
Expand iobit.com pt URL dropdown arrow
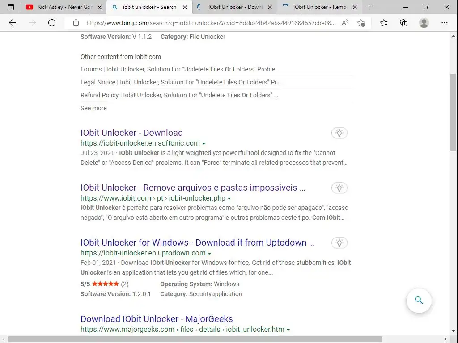(x=229, y=198)
